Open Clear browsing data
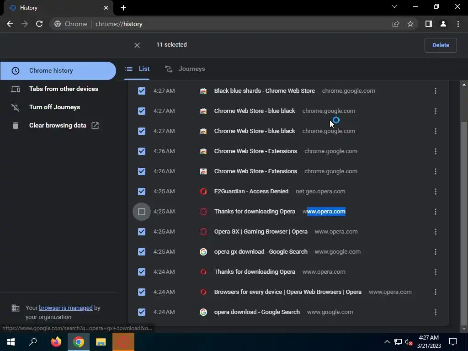468x351 pixels. click(x=58, y=125)
